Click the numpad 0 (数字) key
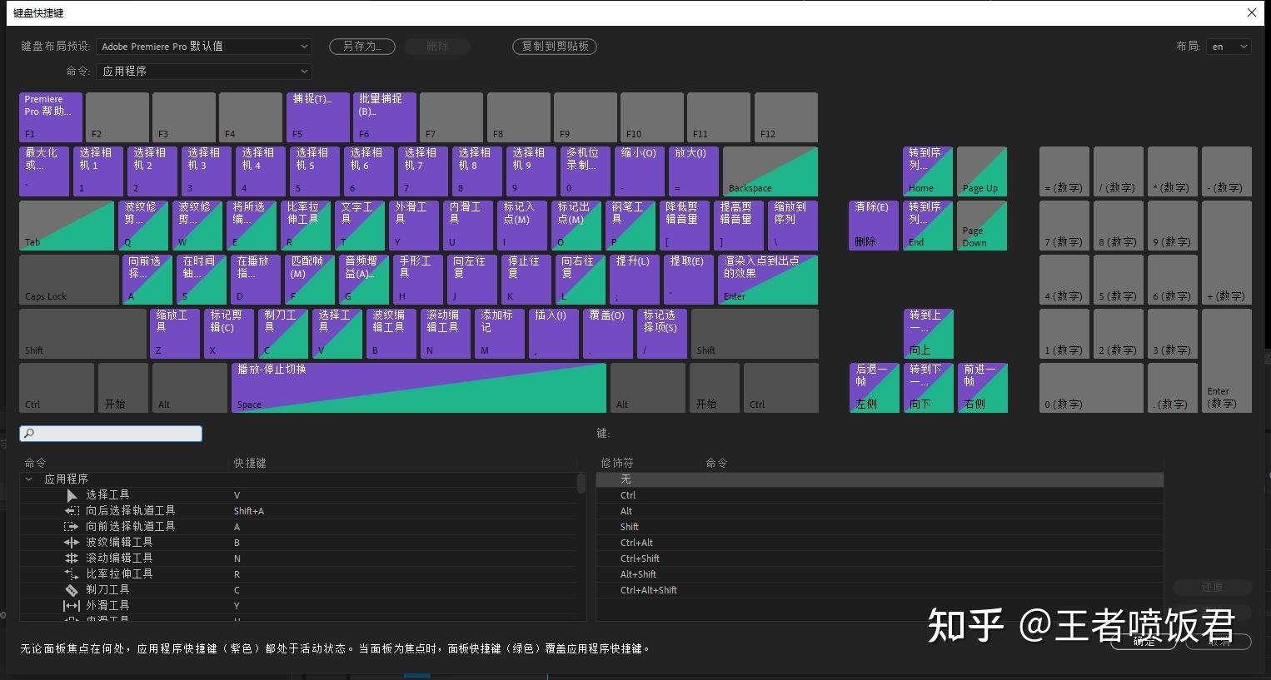Image resolution: width=1271 pixels, height=680 pixels. (x=1091, y=388)
